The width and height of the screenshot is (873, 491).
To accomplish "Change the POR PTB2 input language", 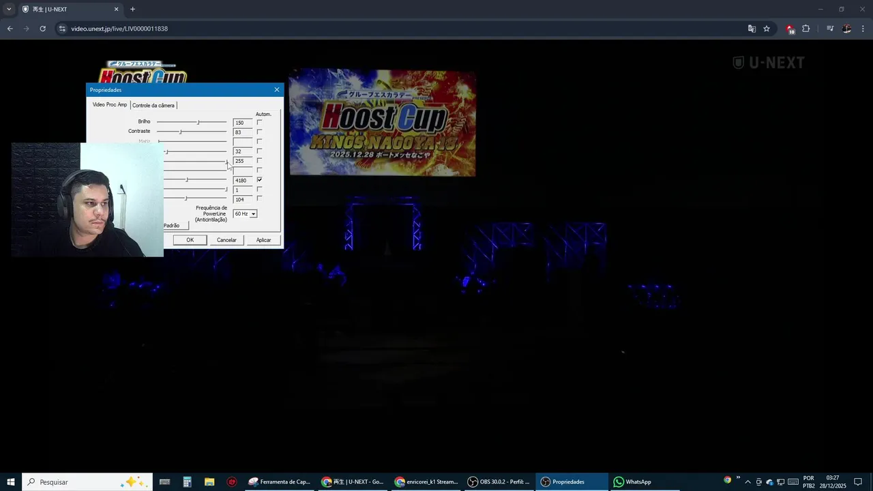I will click(809, 482).
